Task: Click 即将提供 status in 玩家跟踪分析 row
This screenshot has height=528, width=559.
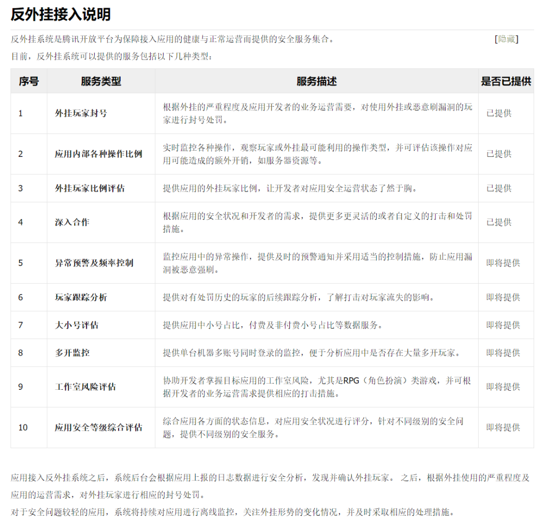Action: pyautogui.click(x=503, y=297)
